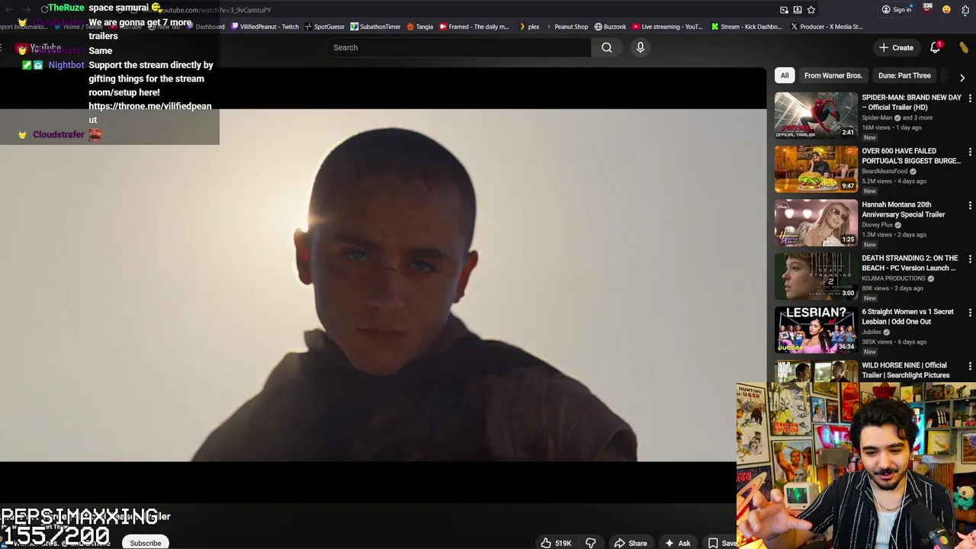This screenshot has height=549, width=976.
Task: Select the Dune: Part Three chip
Action: (x=904, y=75)
